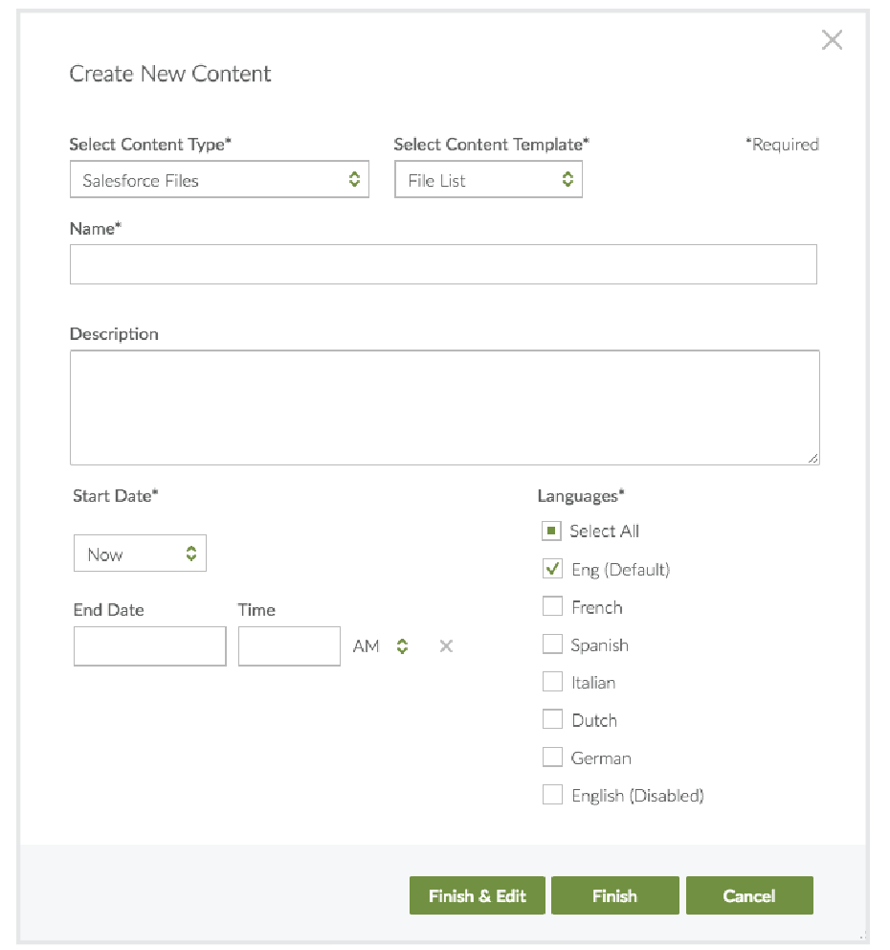Toggle AM/PM selector arrows
Screen dimensions: 890x950
click(x=403, y=646)
